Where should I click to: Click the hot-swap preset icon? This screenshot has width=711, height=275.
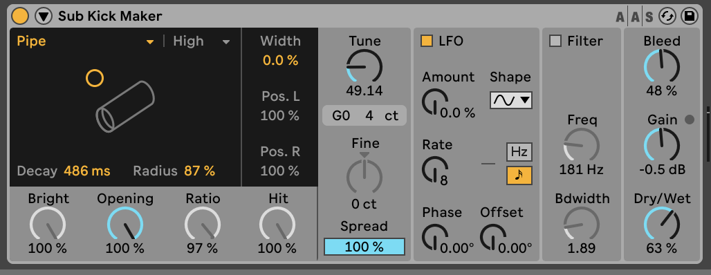pos(667,17)
